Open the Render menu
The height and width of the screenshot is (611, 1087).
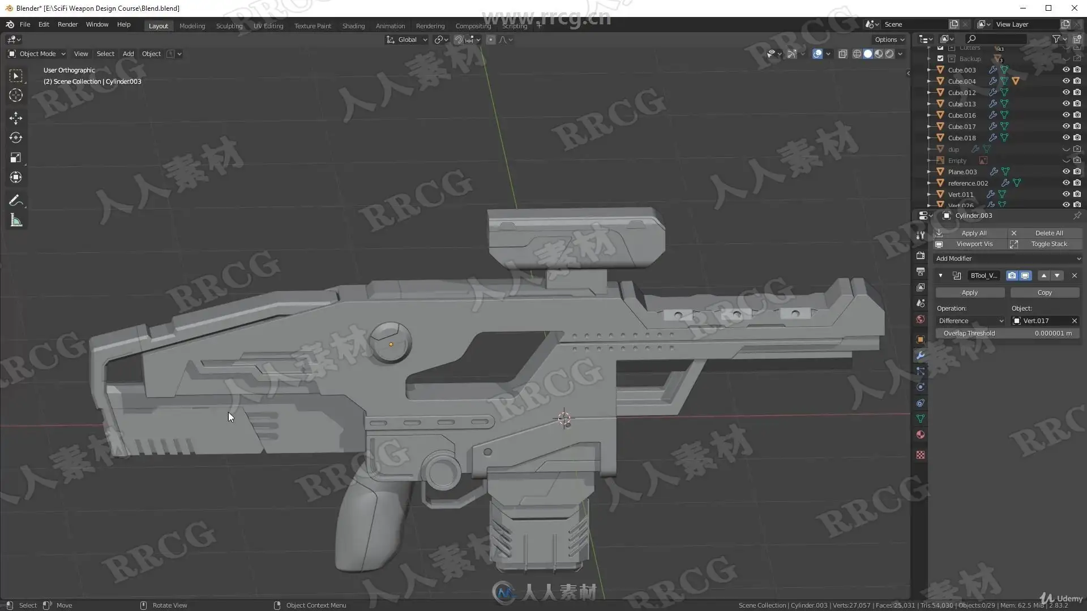coord(67,24)
